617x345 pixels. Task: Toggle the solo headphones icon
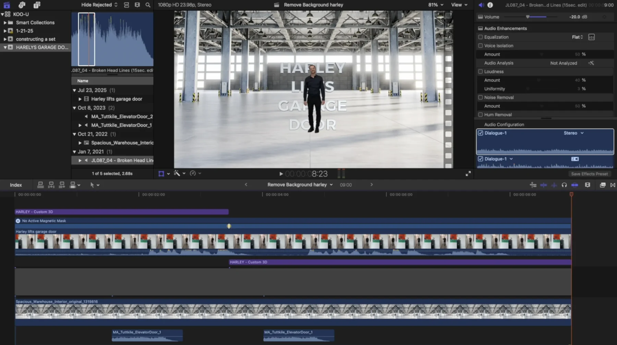[x=564, y=185]
